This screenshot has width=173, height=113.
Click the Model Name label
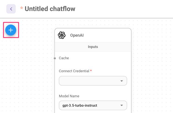coord(69,96)
